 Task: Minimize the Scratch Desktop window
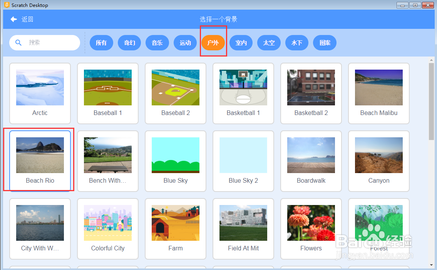402,5
